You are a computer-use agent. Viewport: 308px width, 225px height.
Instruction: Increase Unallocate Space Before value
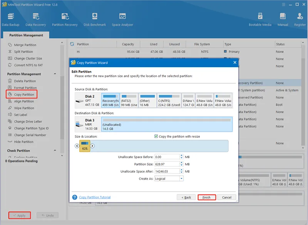click(181, 156)
